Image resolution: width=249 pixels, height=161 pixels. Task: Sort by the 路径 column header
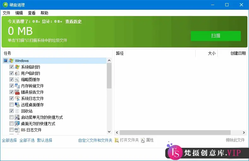pos(155,53)
